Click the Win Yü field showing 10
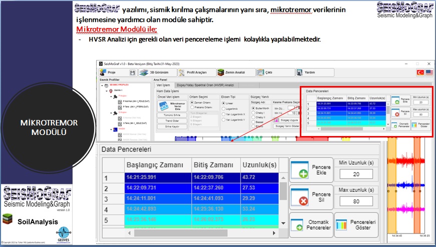436x247 pixels. pyautogui.click(x=293, y=113)
